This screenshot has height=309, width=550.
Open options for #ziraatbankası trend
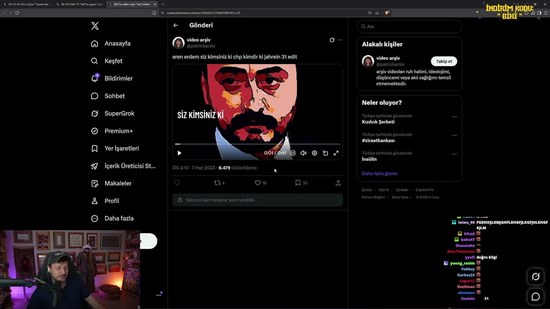pos(454,135)
